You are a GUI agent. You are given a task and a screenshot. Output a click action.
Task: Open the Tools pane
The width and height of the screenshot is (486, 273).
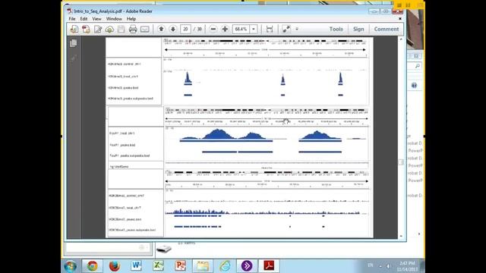336,29
